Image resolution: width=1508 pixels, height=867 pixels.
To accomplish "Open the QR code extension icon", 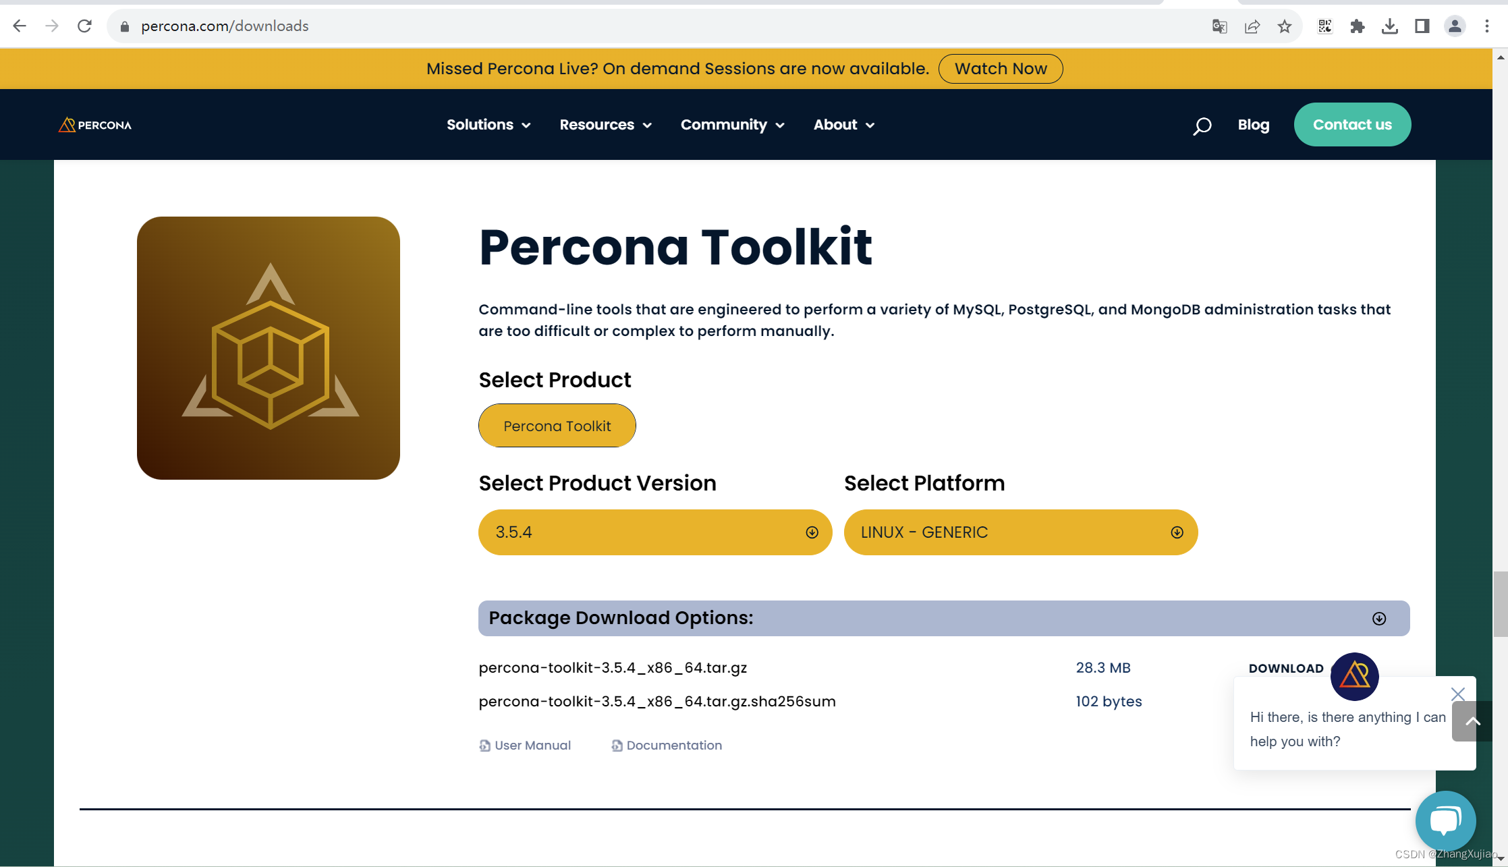I will click(x=1325, y=26).
